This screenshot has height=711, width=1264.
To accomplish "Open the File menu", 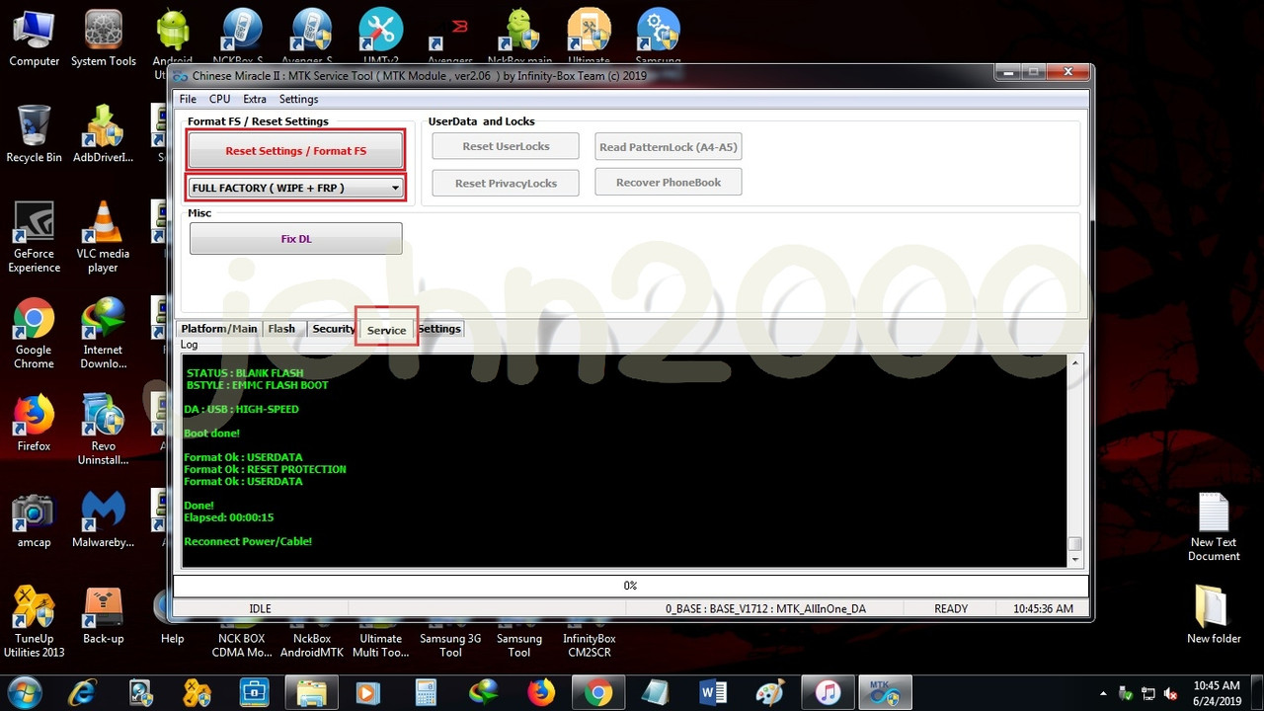I will (x=188, y=99).
